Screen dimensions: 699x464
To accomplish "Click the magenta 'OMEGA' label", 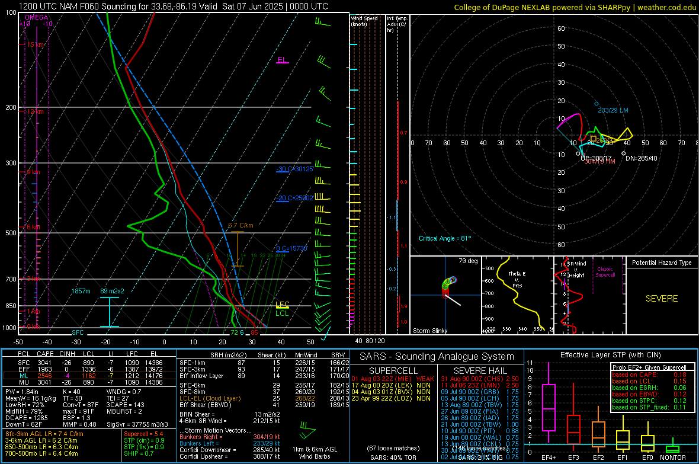I will point(37,17).
